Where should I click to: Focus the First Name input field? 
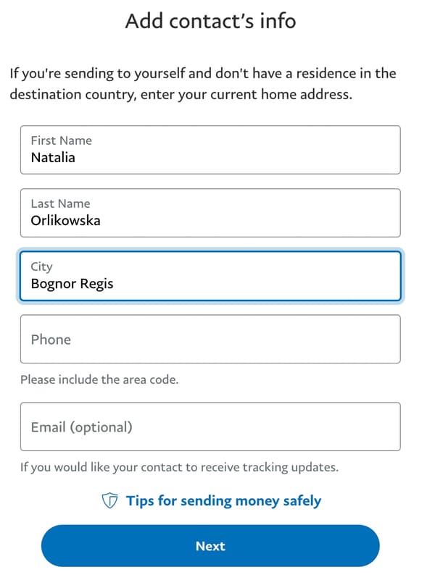(210, 150)
